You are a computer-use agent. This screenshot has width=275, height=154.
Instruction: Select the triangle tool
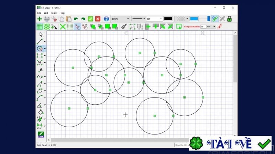[x=40, y=84]
